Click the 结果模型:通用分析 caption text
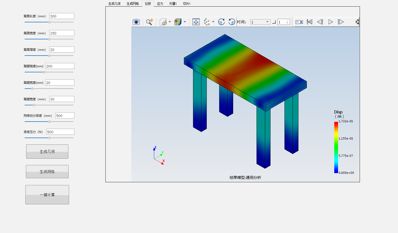Image resolution: width=398 pixels, height=233 pixels. (x=245, y=178)
